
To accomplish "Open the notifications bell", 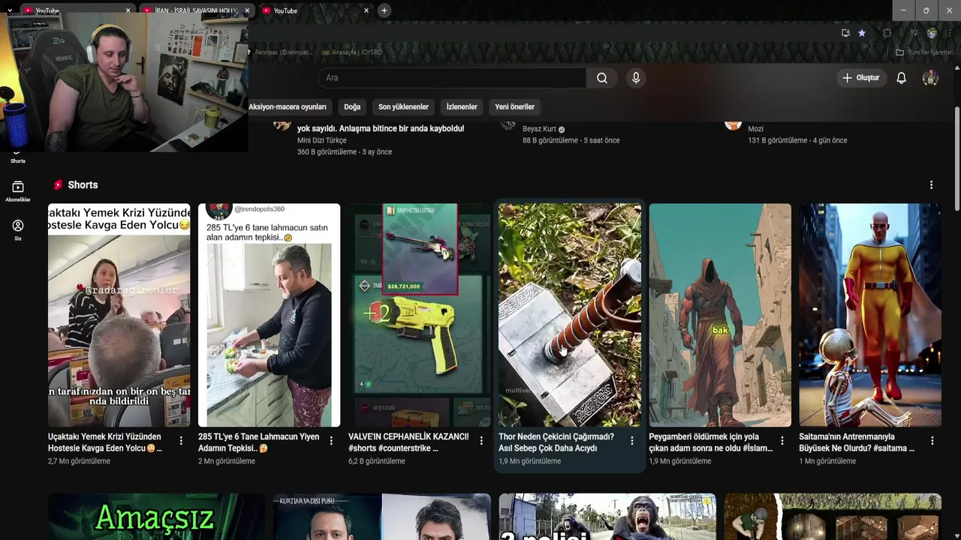I will click(x=901, y=78).
